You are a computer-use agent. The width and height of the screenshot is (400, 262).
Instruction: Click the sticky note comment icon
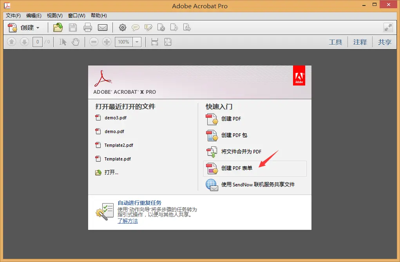[x=135, y=27]
